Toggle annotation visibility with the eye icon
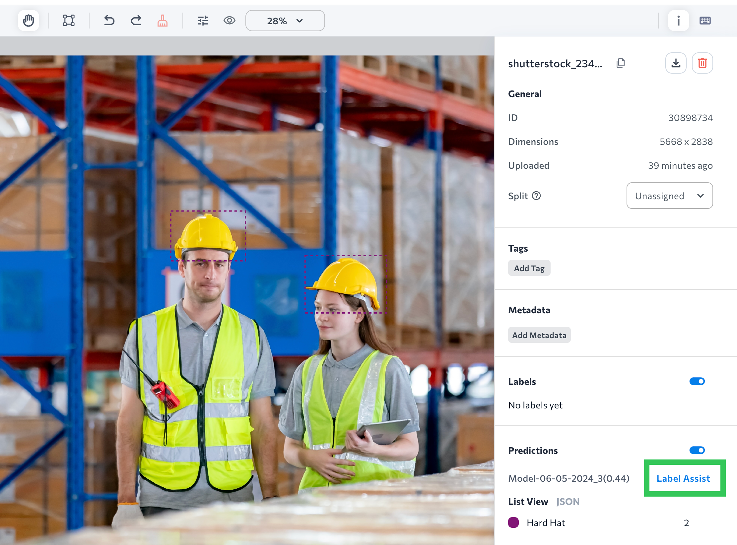Screen dimensions: 737x545 coord(229,21)
